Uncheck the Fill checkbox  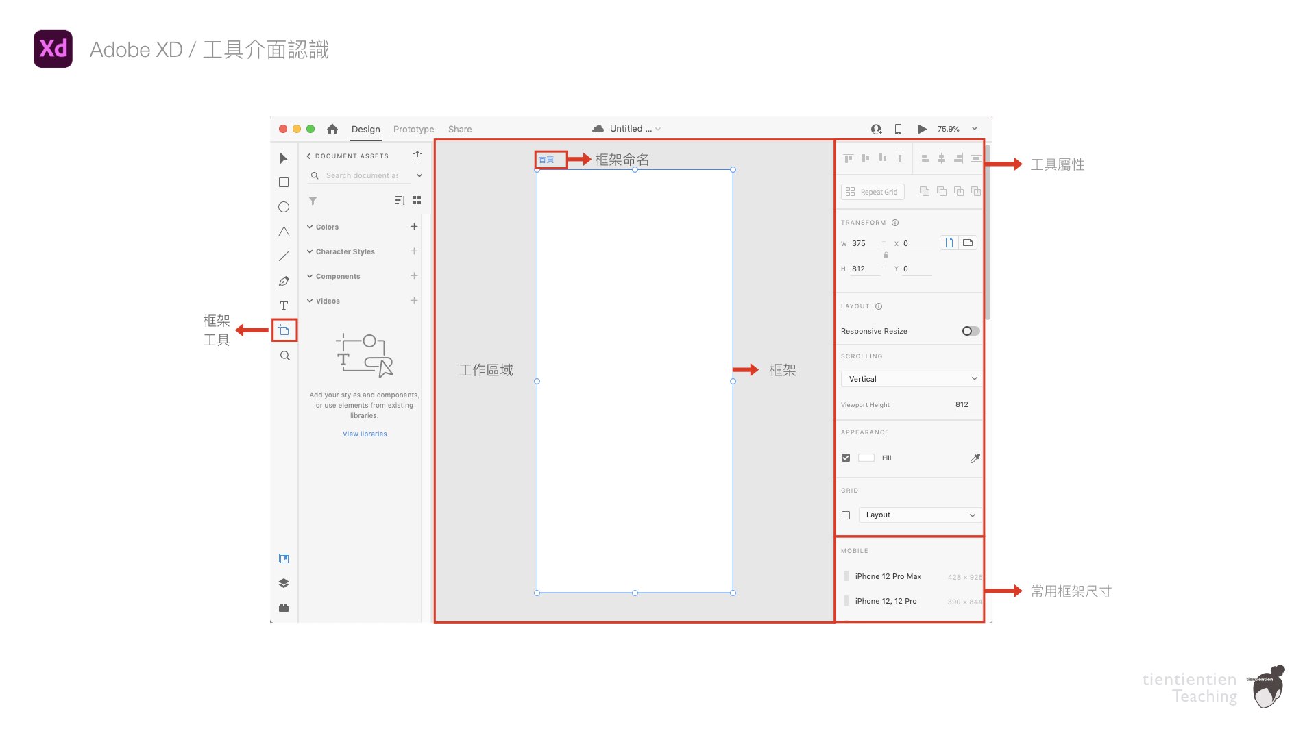(x=846, y=458)
